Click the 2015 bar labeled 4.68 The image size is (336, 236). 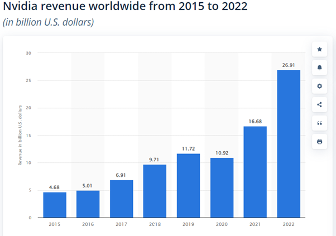pos(55,205)
